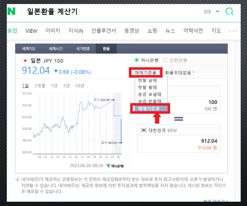
Task: Open the 인플루언서 tab
Action: pyautogui.click(x=104, y=31)
